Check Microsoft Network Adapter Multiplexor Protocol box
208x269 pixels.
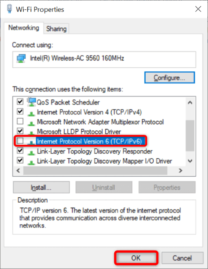[x=20, y=121]
